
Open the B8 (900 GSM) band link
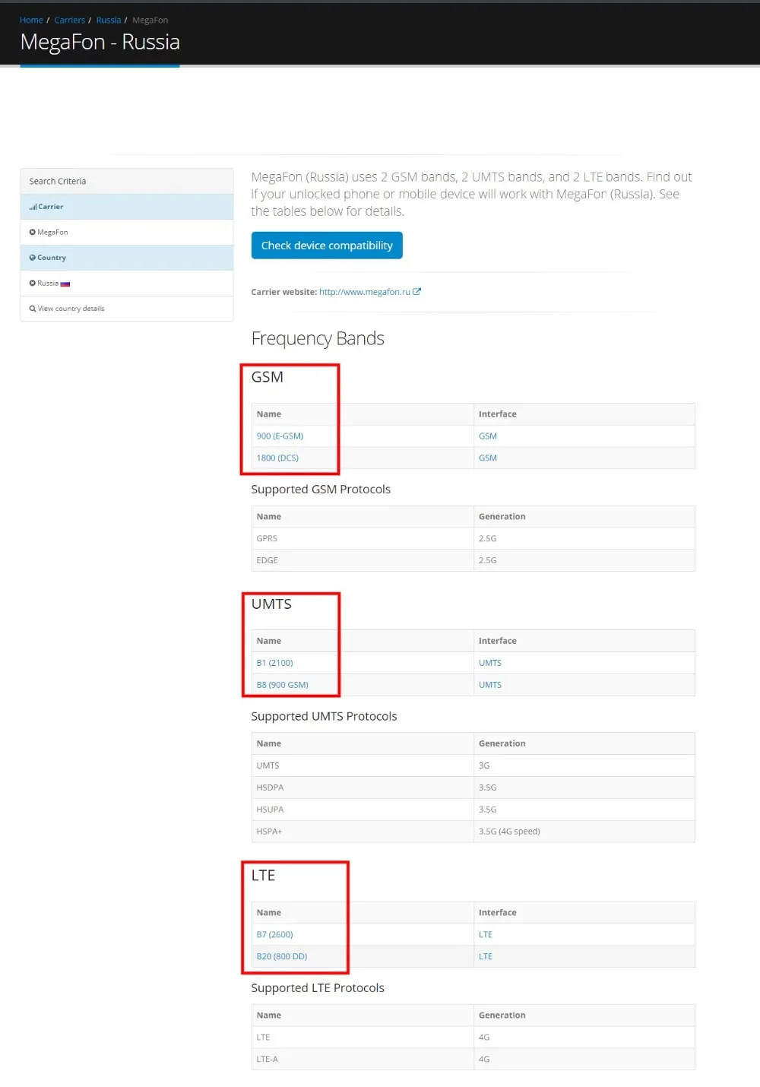click(x=282, y=685)
